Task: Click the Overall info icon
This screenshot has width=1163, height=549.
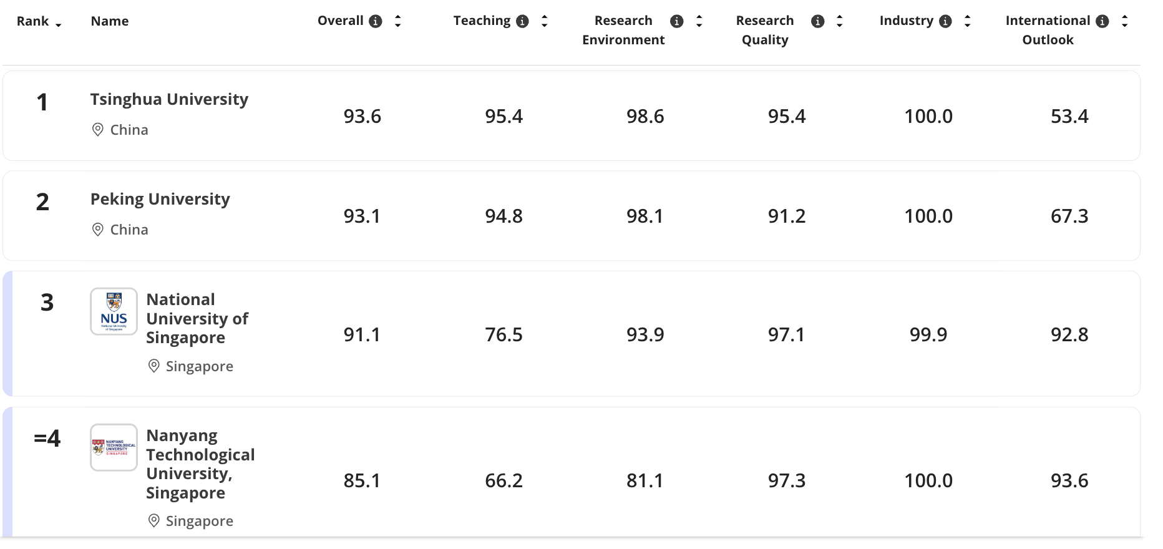Action: coord(376,21)
